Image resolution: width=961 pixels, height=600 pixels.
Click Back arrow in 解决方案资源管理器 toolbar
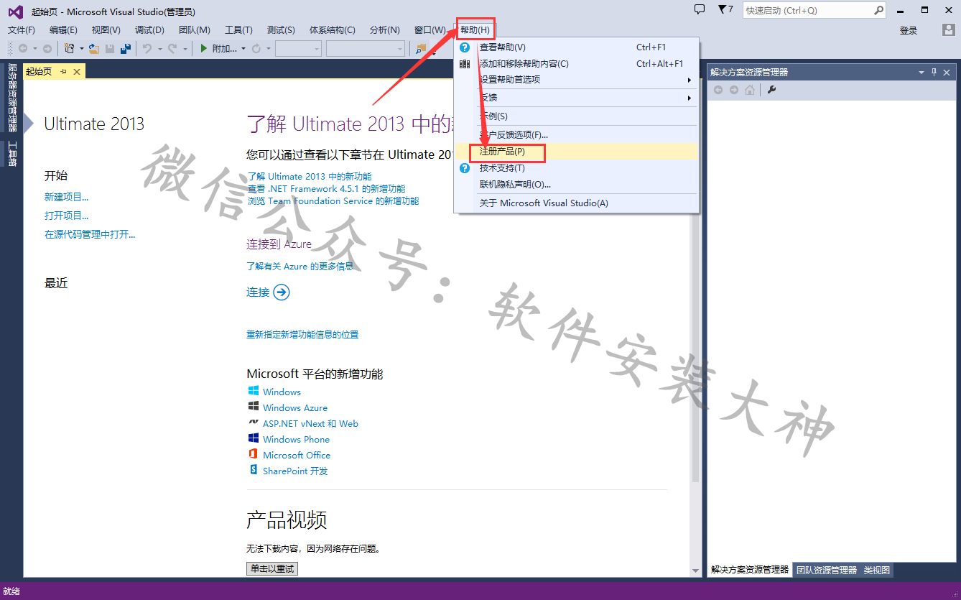(x=718, y=90)
